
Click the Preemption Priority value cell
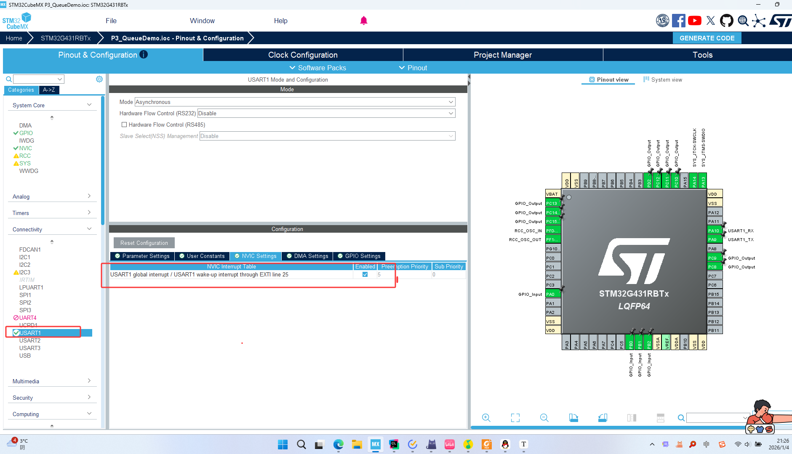[x=404, y=274]
